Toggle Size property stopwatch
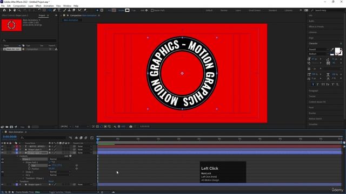 tap(29, 165)
